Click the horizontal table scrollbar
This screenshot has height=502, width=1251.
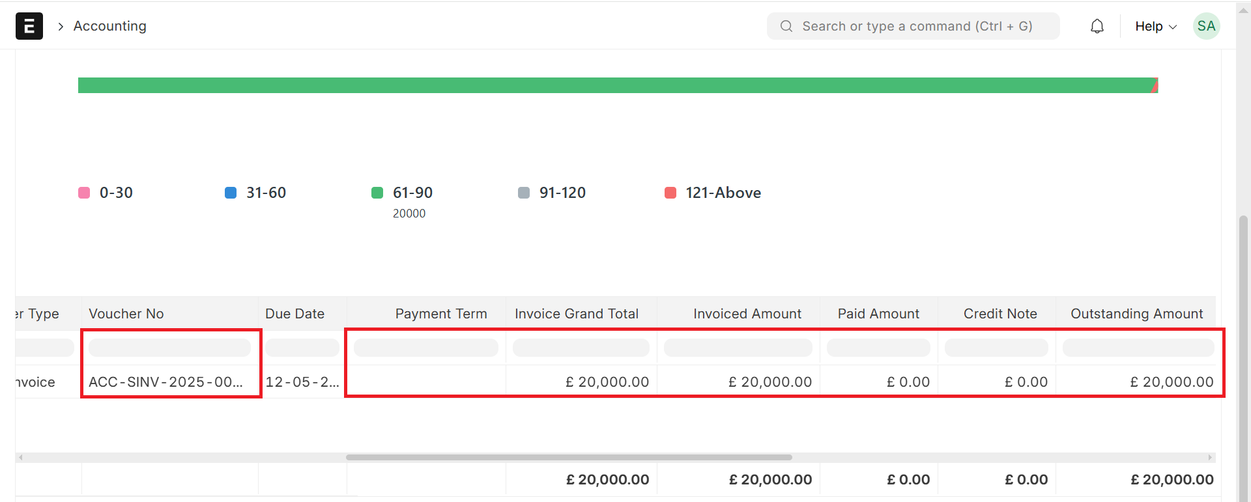pos(569,457)
